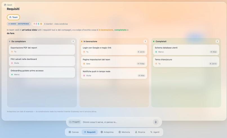This screenshot has height=138, width=227.
Task: Click the In lavorazione column header
Action: click(x=90, y=42)
